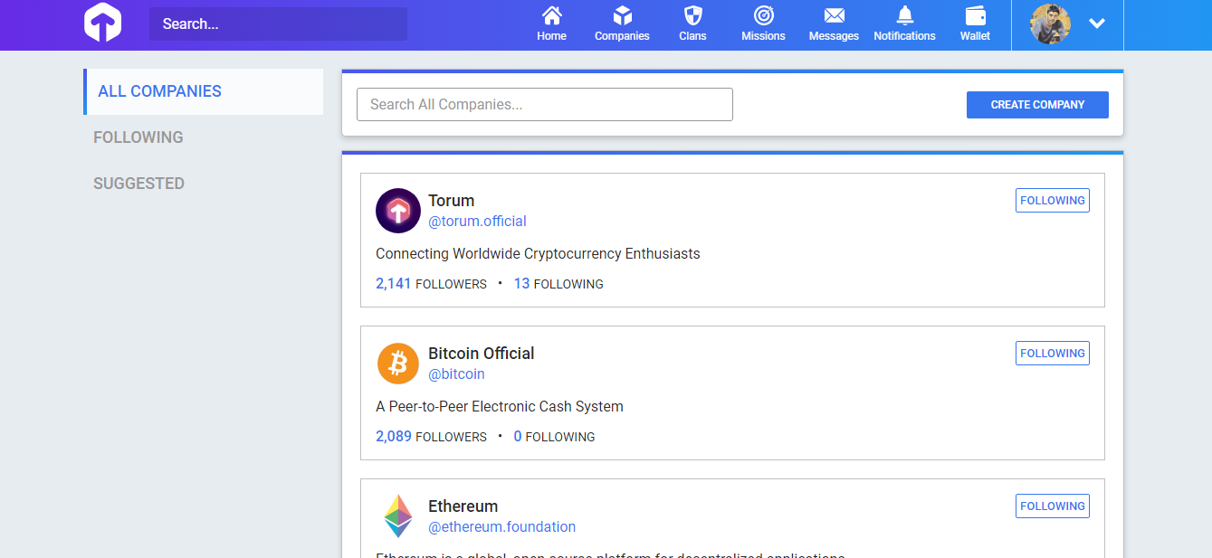View Torum's 13 following count

click(558, 284)
